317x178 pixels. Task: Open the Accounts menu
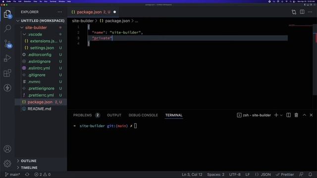pyautogui.click(x=7, y=149)
